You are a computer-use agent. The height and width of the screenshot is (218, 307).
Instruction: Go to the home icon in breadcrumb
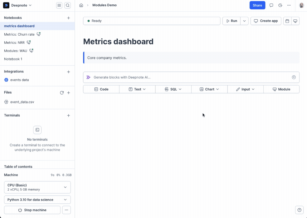(x=81, y=5)
